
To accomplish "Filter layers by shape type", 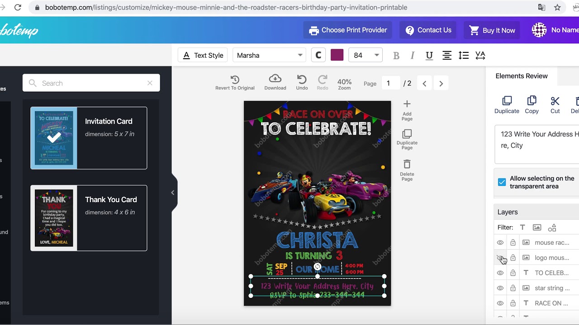I will click(x=552, y=227).
